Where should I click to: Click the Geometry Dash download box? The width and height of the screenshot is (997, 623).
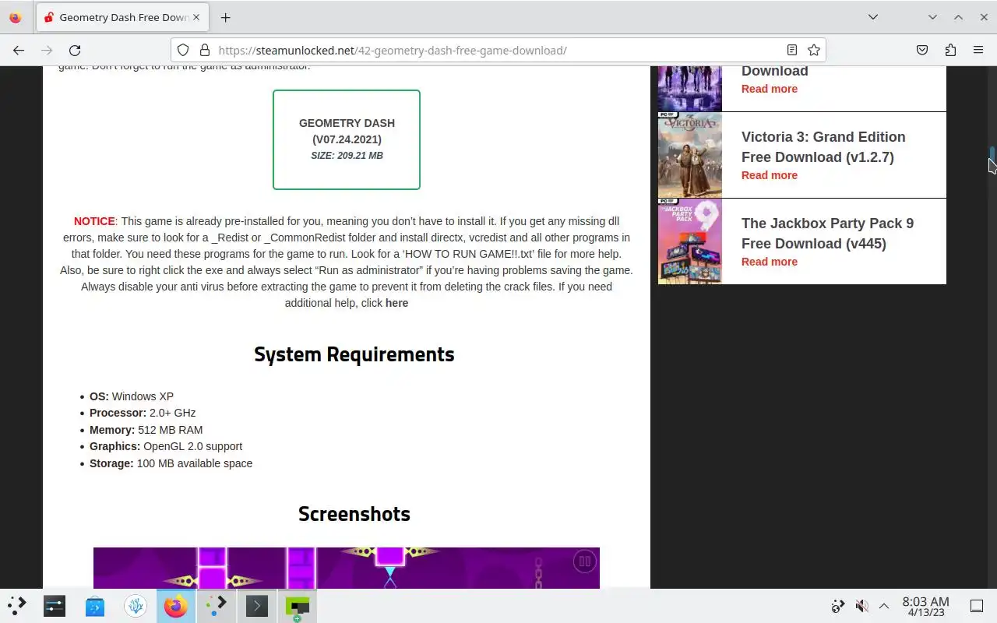point(347,139)
